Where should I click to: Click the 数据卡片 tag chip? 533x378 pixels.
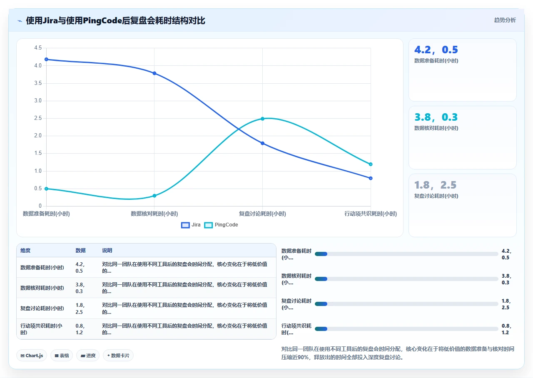pyautogui.click(x=118, y=356)
